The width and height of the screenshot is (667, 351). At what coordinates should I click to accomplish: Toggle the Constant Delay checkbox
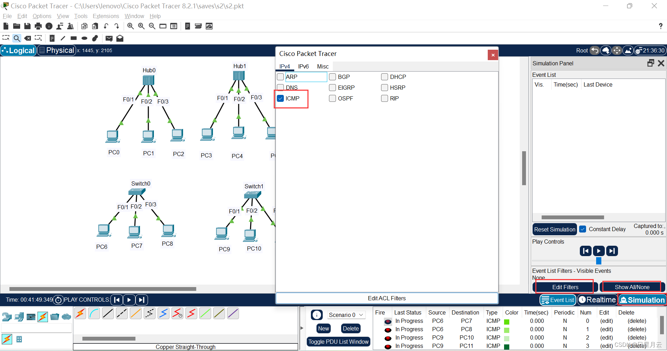(x=583, y=229)
